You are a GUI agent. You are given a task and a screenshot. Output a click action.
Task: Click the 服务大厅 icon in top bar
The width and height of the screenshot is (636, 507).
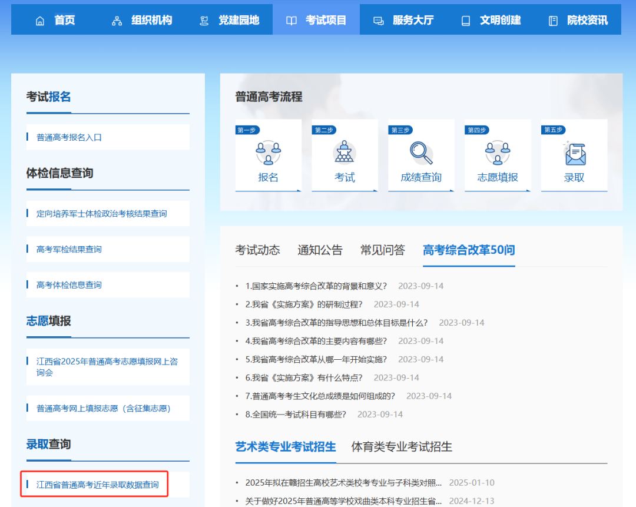click(x=377, y=19)
